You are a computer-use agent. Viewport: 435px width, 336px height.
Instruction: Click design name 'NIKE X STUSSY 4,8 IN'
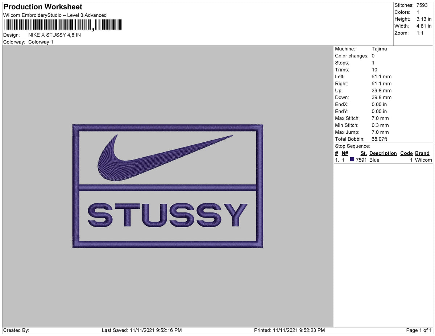(x=54, y=35)
